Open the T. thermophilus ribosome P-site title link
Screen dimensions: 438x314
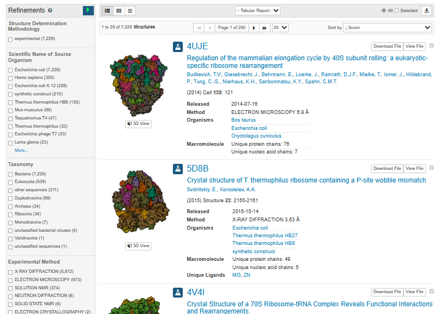[x=306, y=180]
